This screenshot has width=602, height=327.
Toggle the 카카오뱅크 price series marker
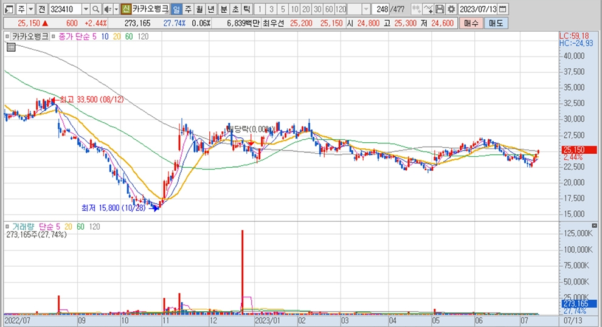tap(8, 36)
